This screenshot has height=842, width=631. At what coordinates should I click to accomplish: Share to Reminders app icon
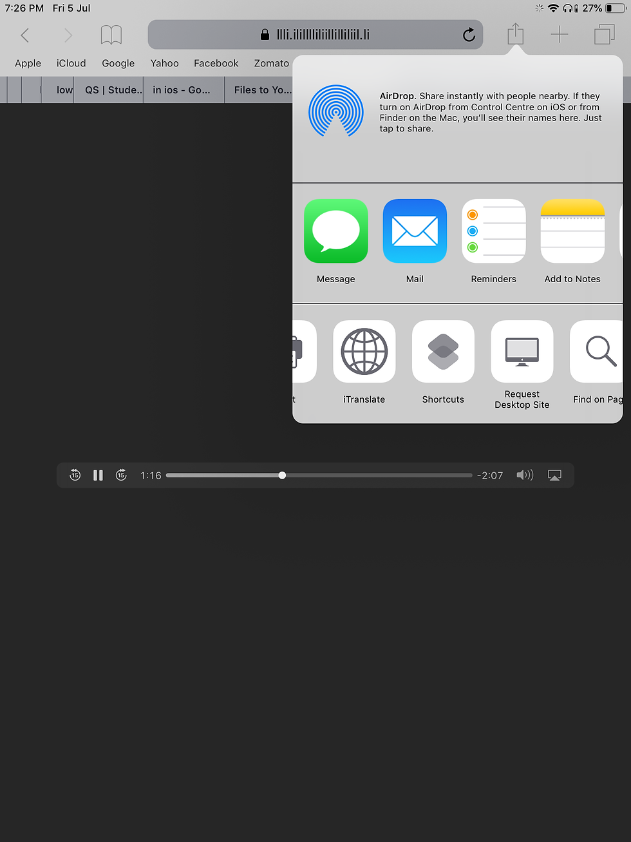click(494, 231)
